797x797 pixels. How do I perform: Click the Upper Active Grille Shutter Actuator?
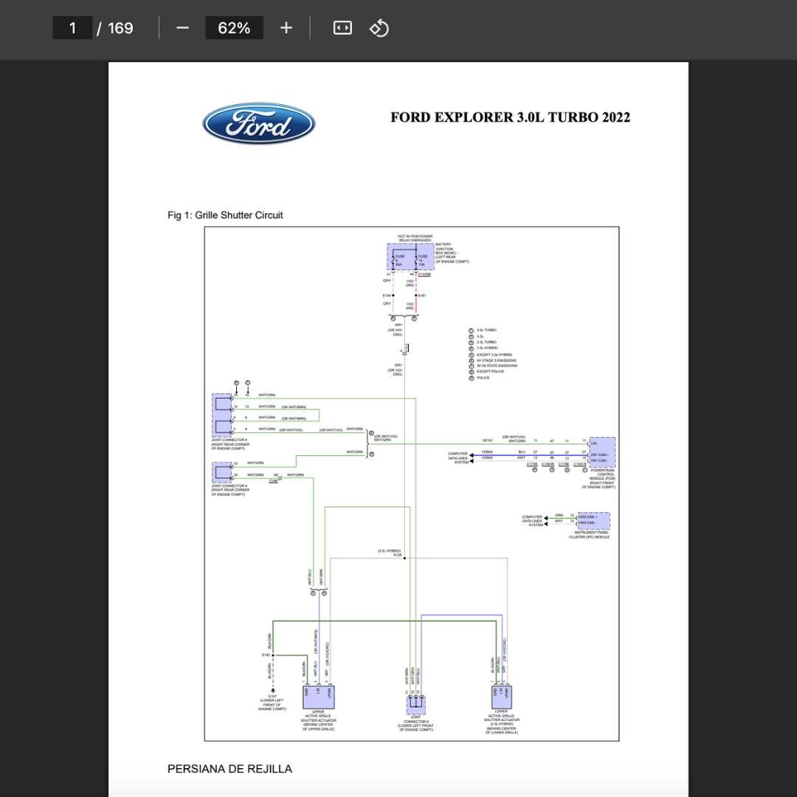point(319,697)
